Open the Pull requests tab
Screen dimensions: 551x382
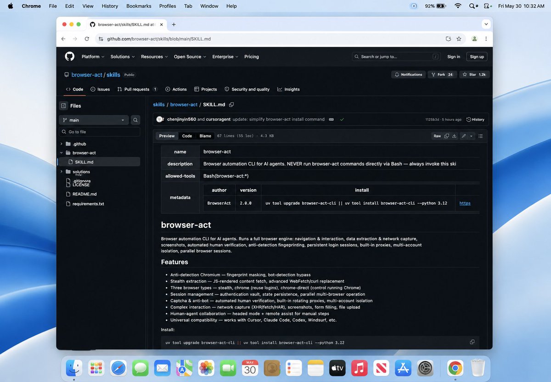(x=137, y=89)
